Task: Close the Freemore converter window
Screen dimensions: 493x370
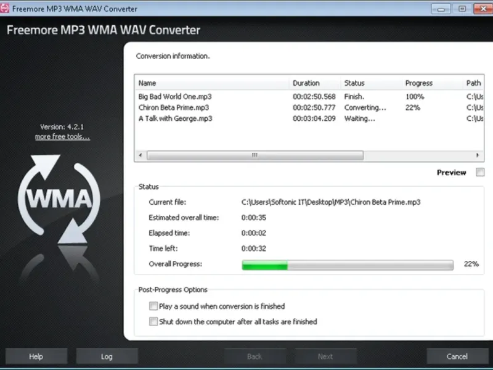Action: click(483, 9)
